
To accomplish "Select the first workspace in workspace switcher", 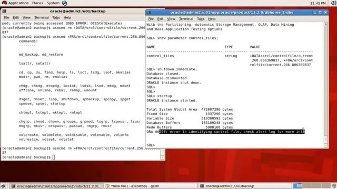I will click(x=298, y=186).
